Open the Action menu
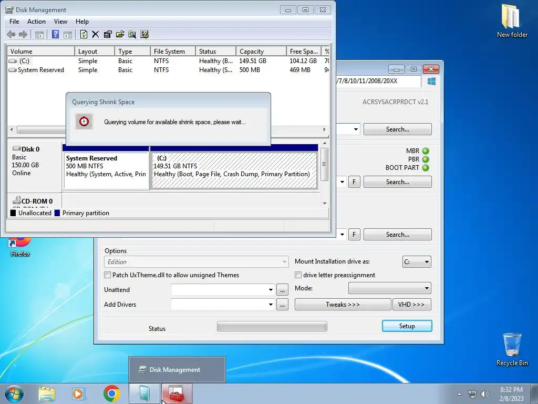The width and height of the screenshot is (538, 404). [x=36, y=21]
